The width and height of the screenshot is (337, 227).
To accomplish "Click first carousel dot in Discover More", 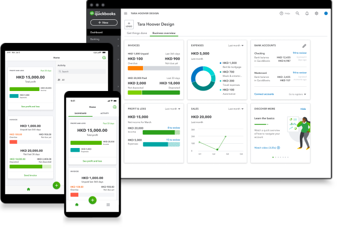I will [273, 157].
